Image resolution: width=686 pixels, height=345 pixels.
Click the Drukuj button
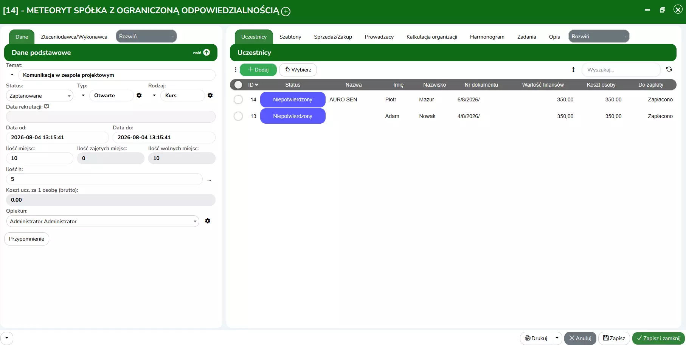click(x=536, y=338)
